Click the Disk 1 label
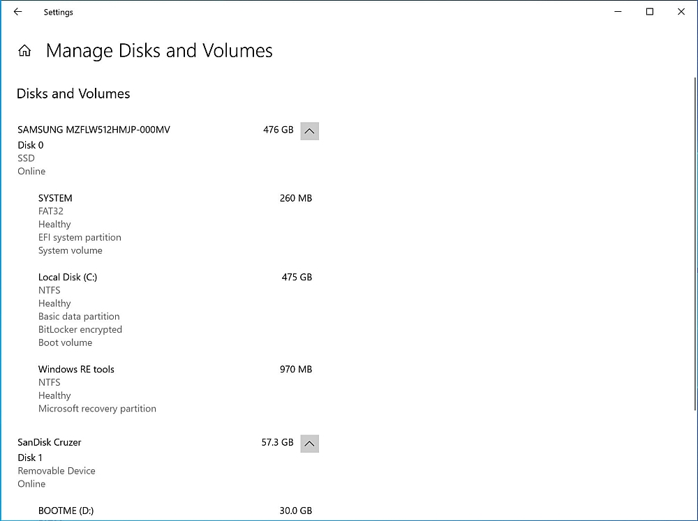This screenshot has height=521, width=698. click(30, 458)
